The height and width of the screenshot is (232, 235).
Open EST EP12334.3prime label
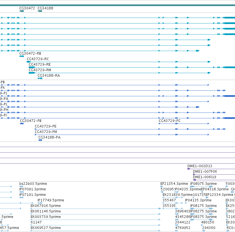click(x=220, y=195)
